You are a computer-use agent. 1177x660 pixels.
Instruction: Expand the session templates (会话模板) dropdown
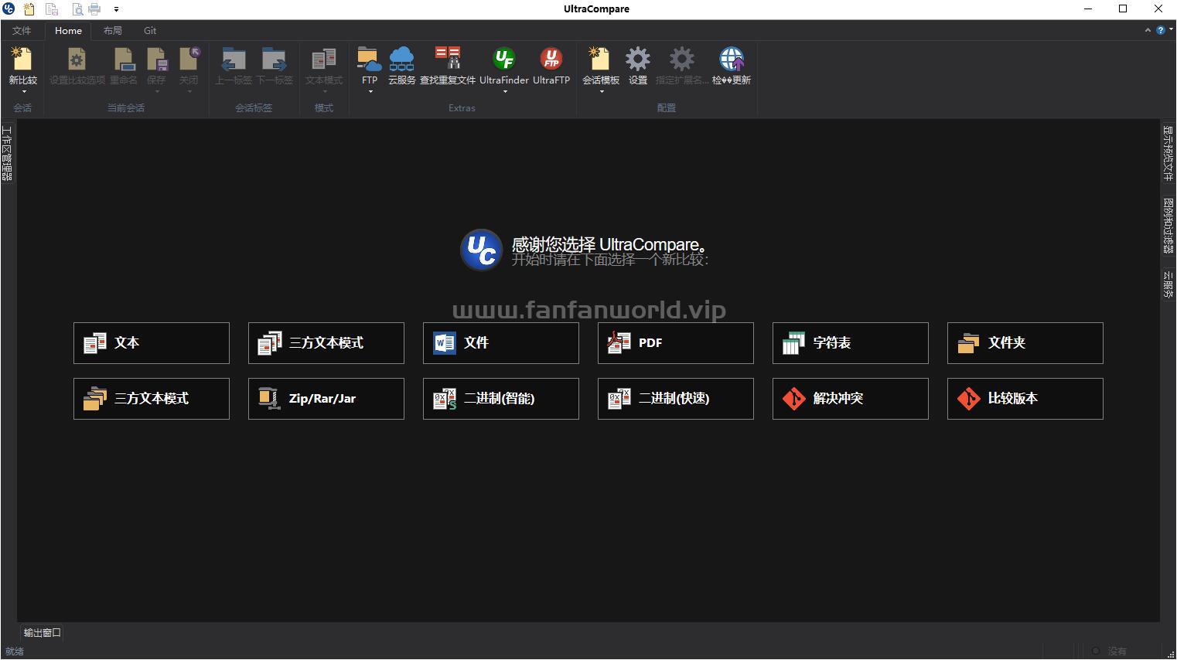coord(601,92)
